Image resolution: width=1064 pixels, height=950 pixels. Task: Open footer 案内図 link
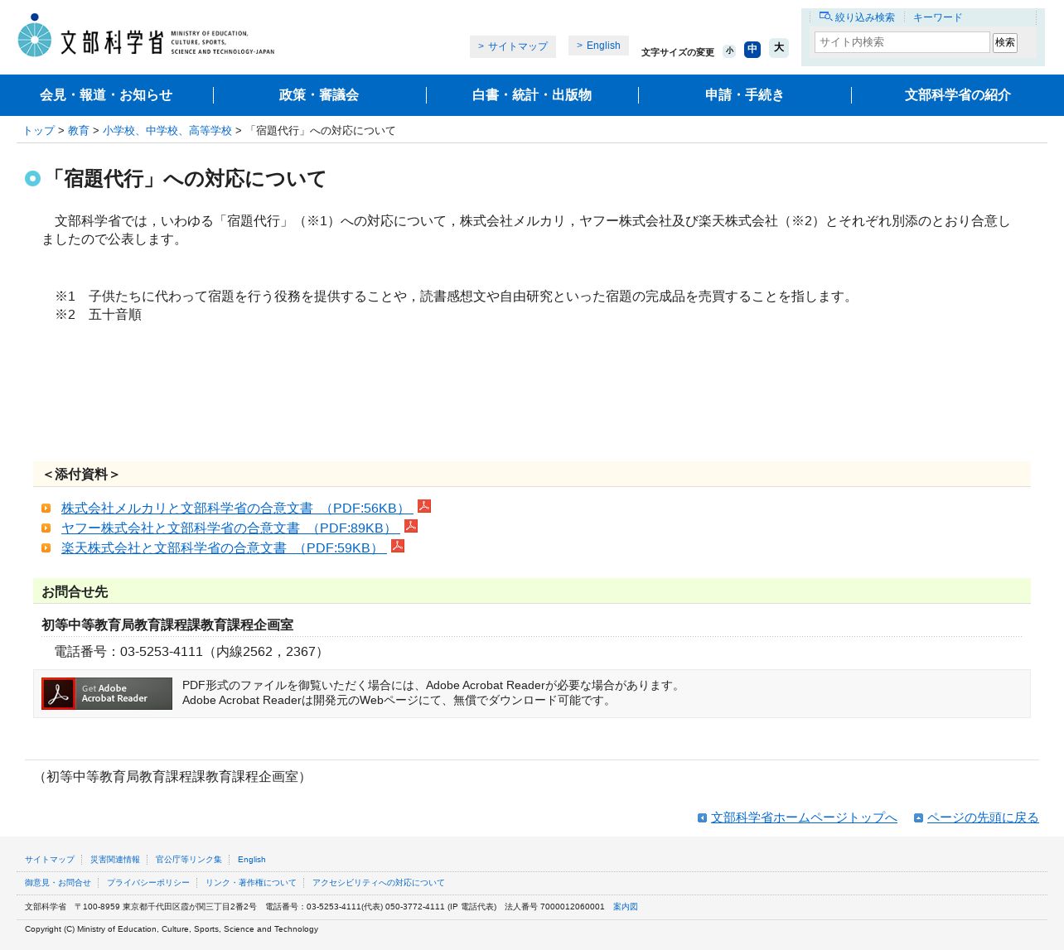tap(626, 907)
